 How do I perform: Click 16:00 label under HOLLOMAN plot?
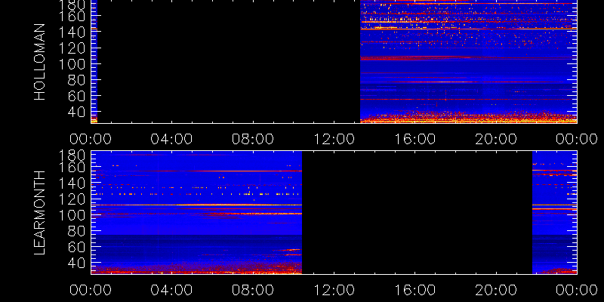coord(414,139)
